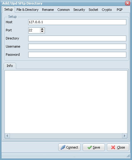
Task: Open the Common tab
Action: coord(64,10)
